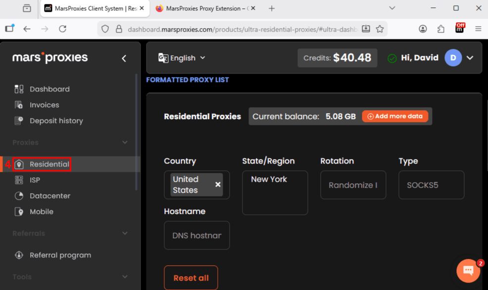Image resolution: width=488 pixels, height=290 pixels.
Task: Click the site security padlock icon
Action: click(x=119, y=29)
